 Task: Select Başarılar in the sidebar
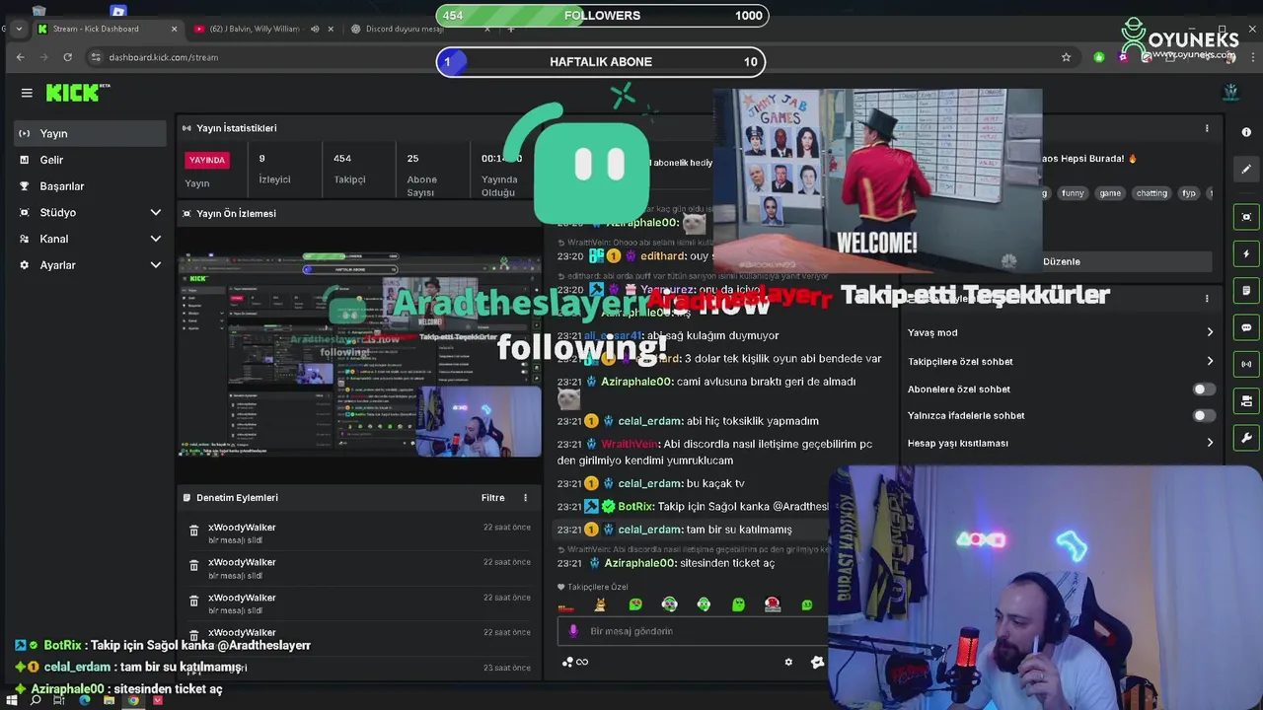coord(90,185)
